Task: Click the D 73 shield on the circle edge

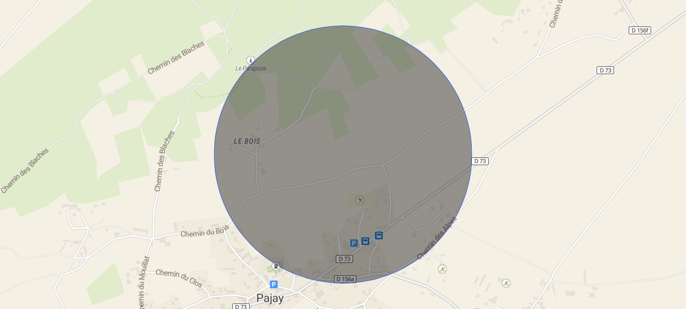Action: [480, 161]
